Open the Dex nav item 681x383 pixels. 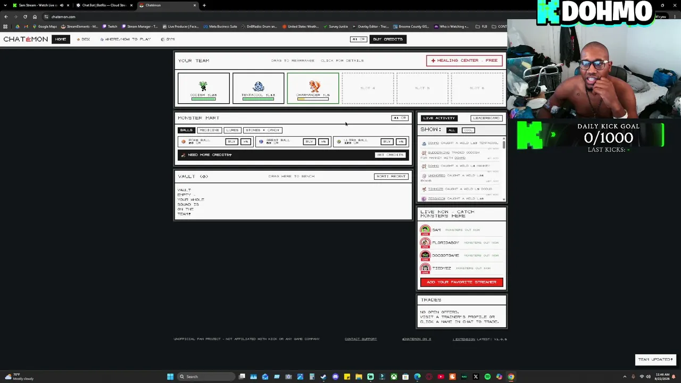click(84, 39)
